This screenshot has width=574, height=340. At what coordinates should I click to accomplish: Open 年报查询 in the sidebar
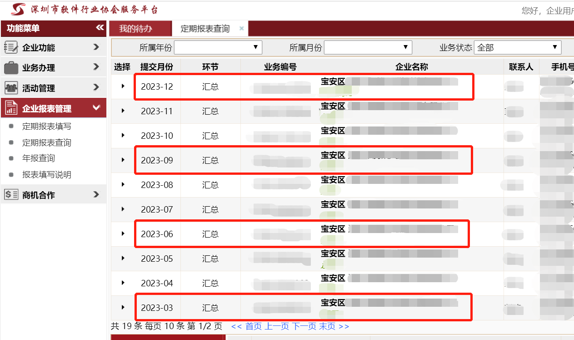pyautogui.click(x=39, y=158)
